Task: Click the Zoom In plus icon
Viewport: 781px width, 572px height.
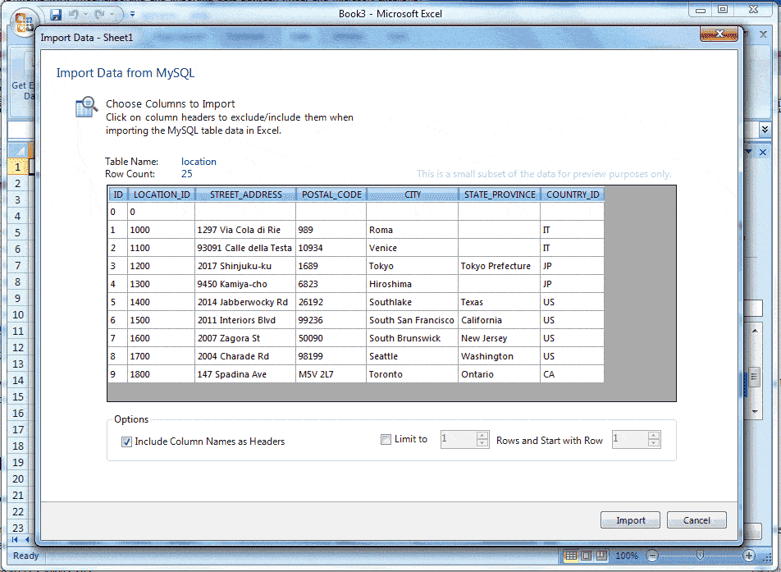Action: pos(749,556)
